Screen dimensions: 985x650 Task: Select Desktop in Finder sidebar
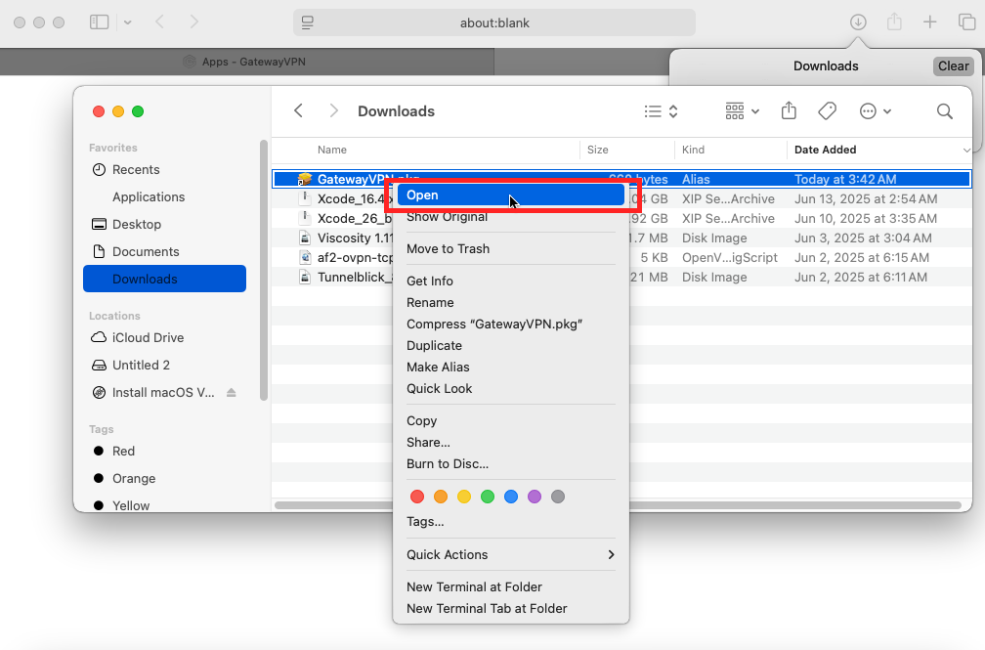click(164, 225)
